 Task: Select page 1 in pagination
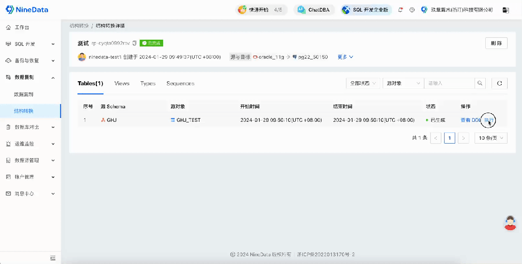(x=449, y=138)
